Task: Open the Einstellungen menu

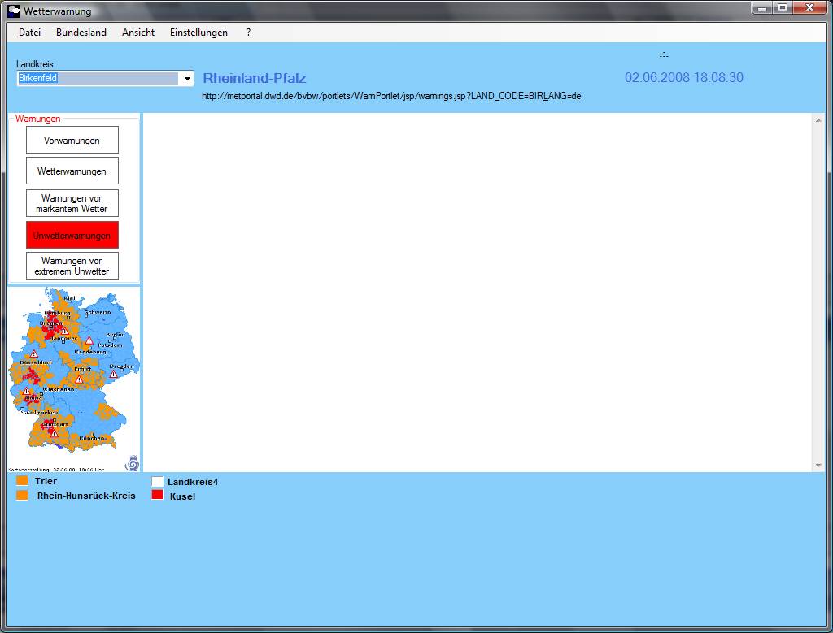Action: coord(198,33)
